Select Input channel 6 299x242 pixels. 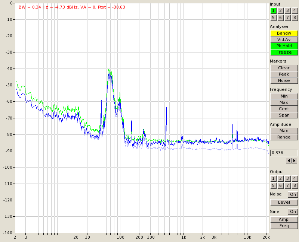pyautogui.click(x=280, y=17)
